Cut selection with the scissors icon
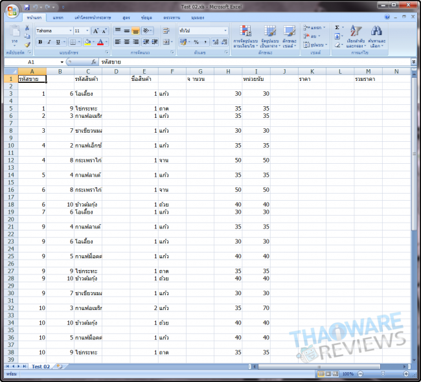421x382 pixels. 27,28
